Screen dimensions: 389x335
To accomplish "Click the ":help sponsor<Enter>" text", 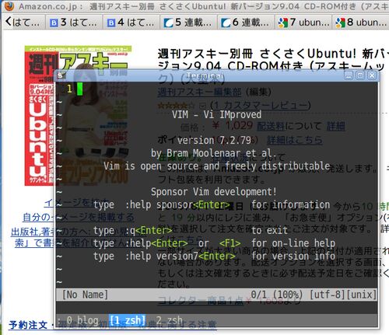I will [177, 205].
